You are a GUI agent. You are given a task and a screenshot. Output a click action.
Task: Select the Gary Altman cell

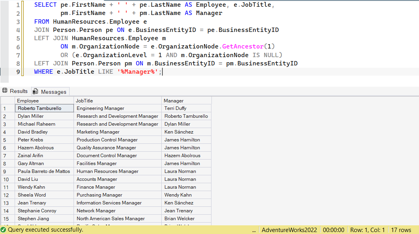point(44,163)
